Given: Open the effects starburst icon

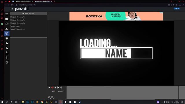Looking at the screenshot, I should tap(7, 38).
